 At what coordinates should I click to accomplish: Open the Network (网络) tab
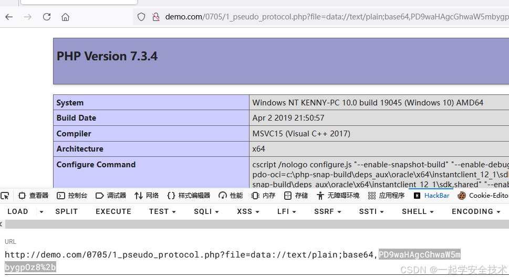pyautogui.click(x=147, y=196)
